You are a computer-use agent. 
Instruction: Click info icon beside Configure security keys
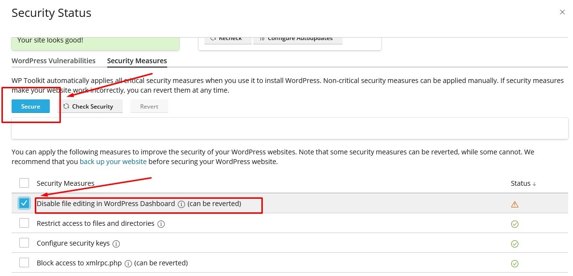(x=116, y=244)
